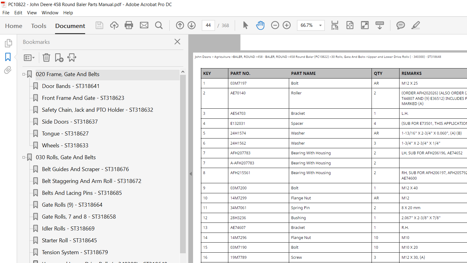Collapse the 020 Frame, Gate And Belts group
This screenshot has width=467, height=263.
pyautogui.click(x=24, y=74)
